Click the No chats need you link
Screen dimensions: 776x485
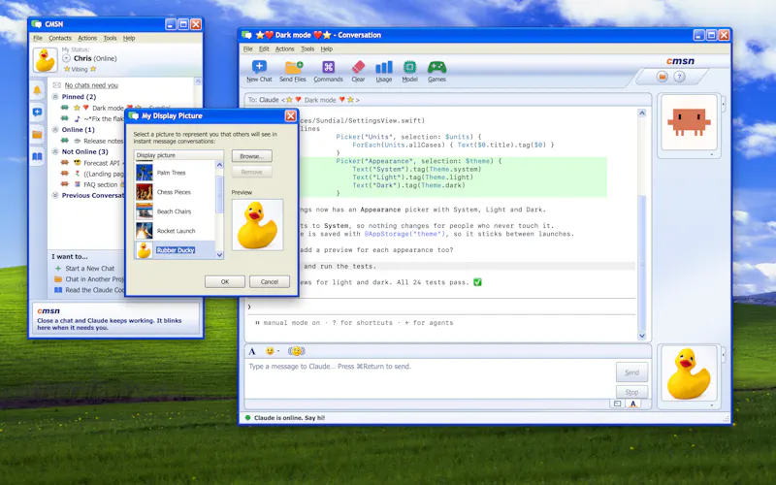91,85
